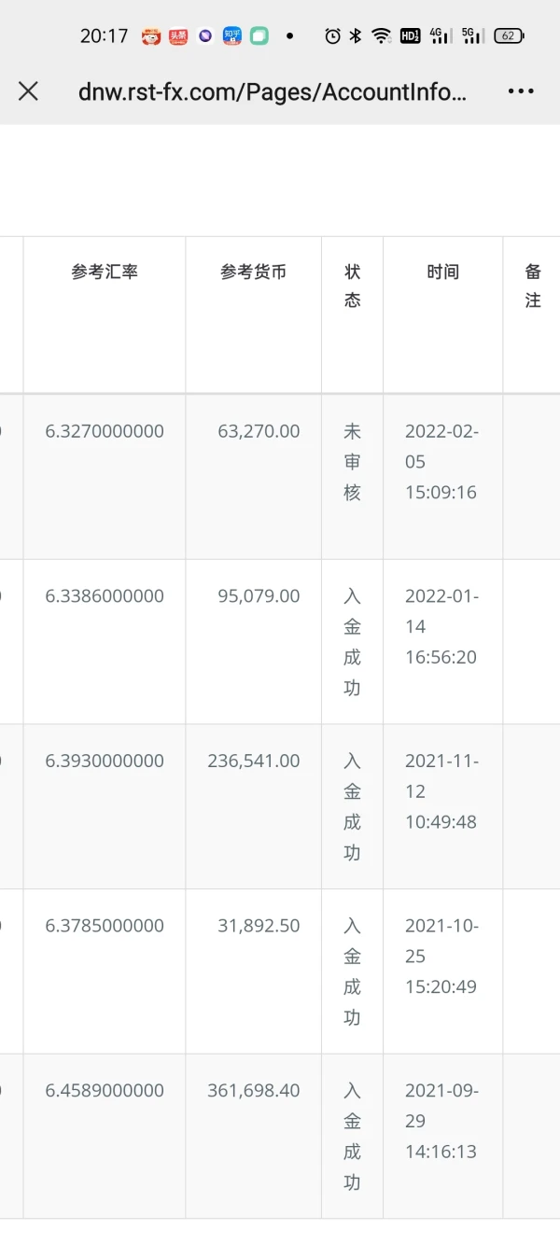Click the 未审核 status cell

point(352,462)
